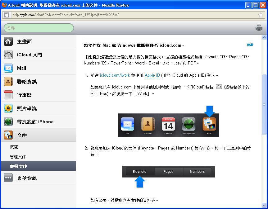Click the home icon beside 主畫面
The width and height of the screenshot is (268, 209).
[8, 41]
